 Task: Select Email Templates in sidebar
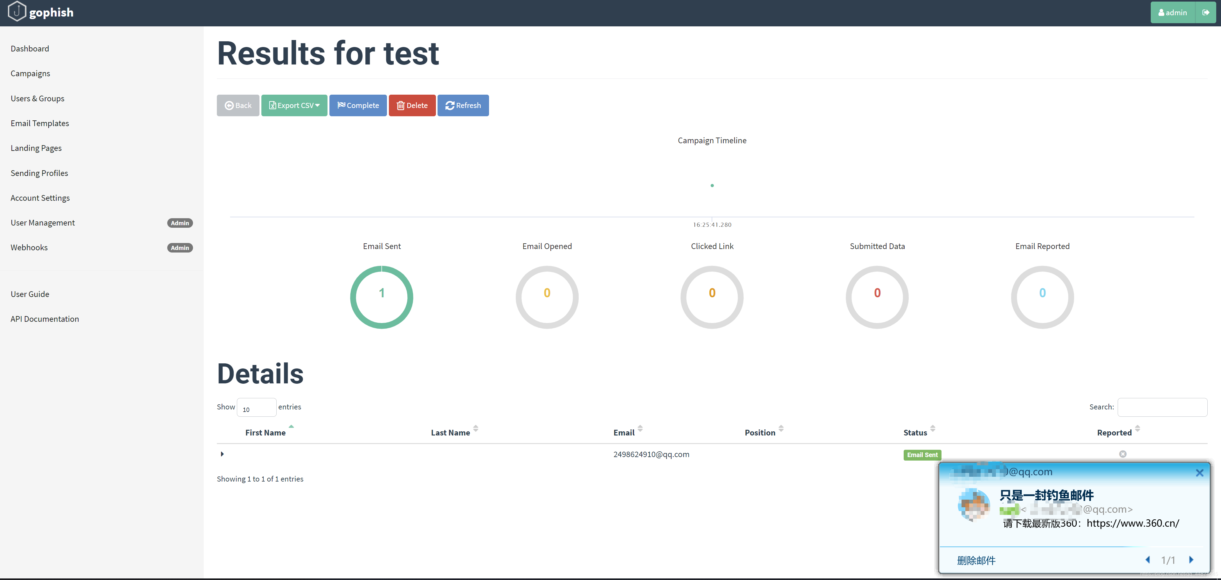click(40, 123)
